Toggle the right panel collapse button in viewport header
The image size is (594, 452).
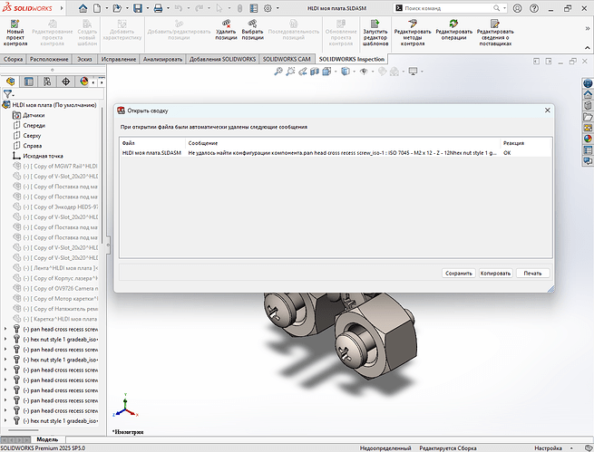[549, 61]
